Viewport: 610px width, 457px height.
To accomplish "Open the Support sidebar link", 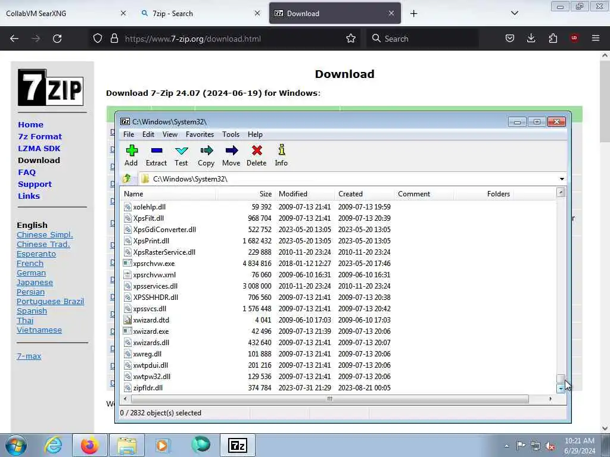I will [x=35, y=184].
